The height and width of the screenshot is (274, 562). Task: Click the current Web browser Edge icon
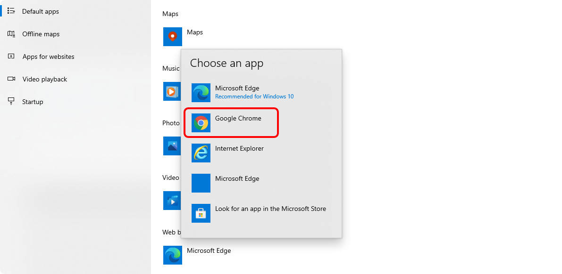pos(172,255)
